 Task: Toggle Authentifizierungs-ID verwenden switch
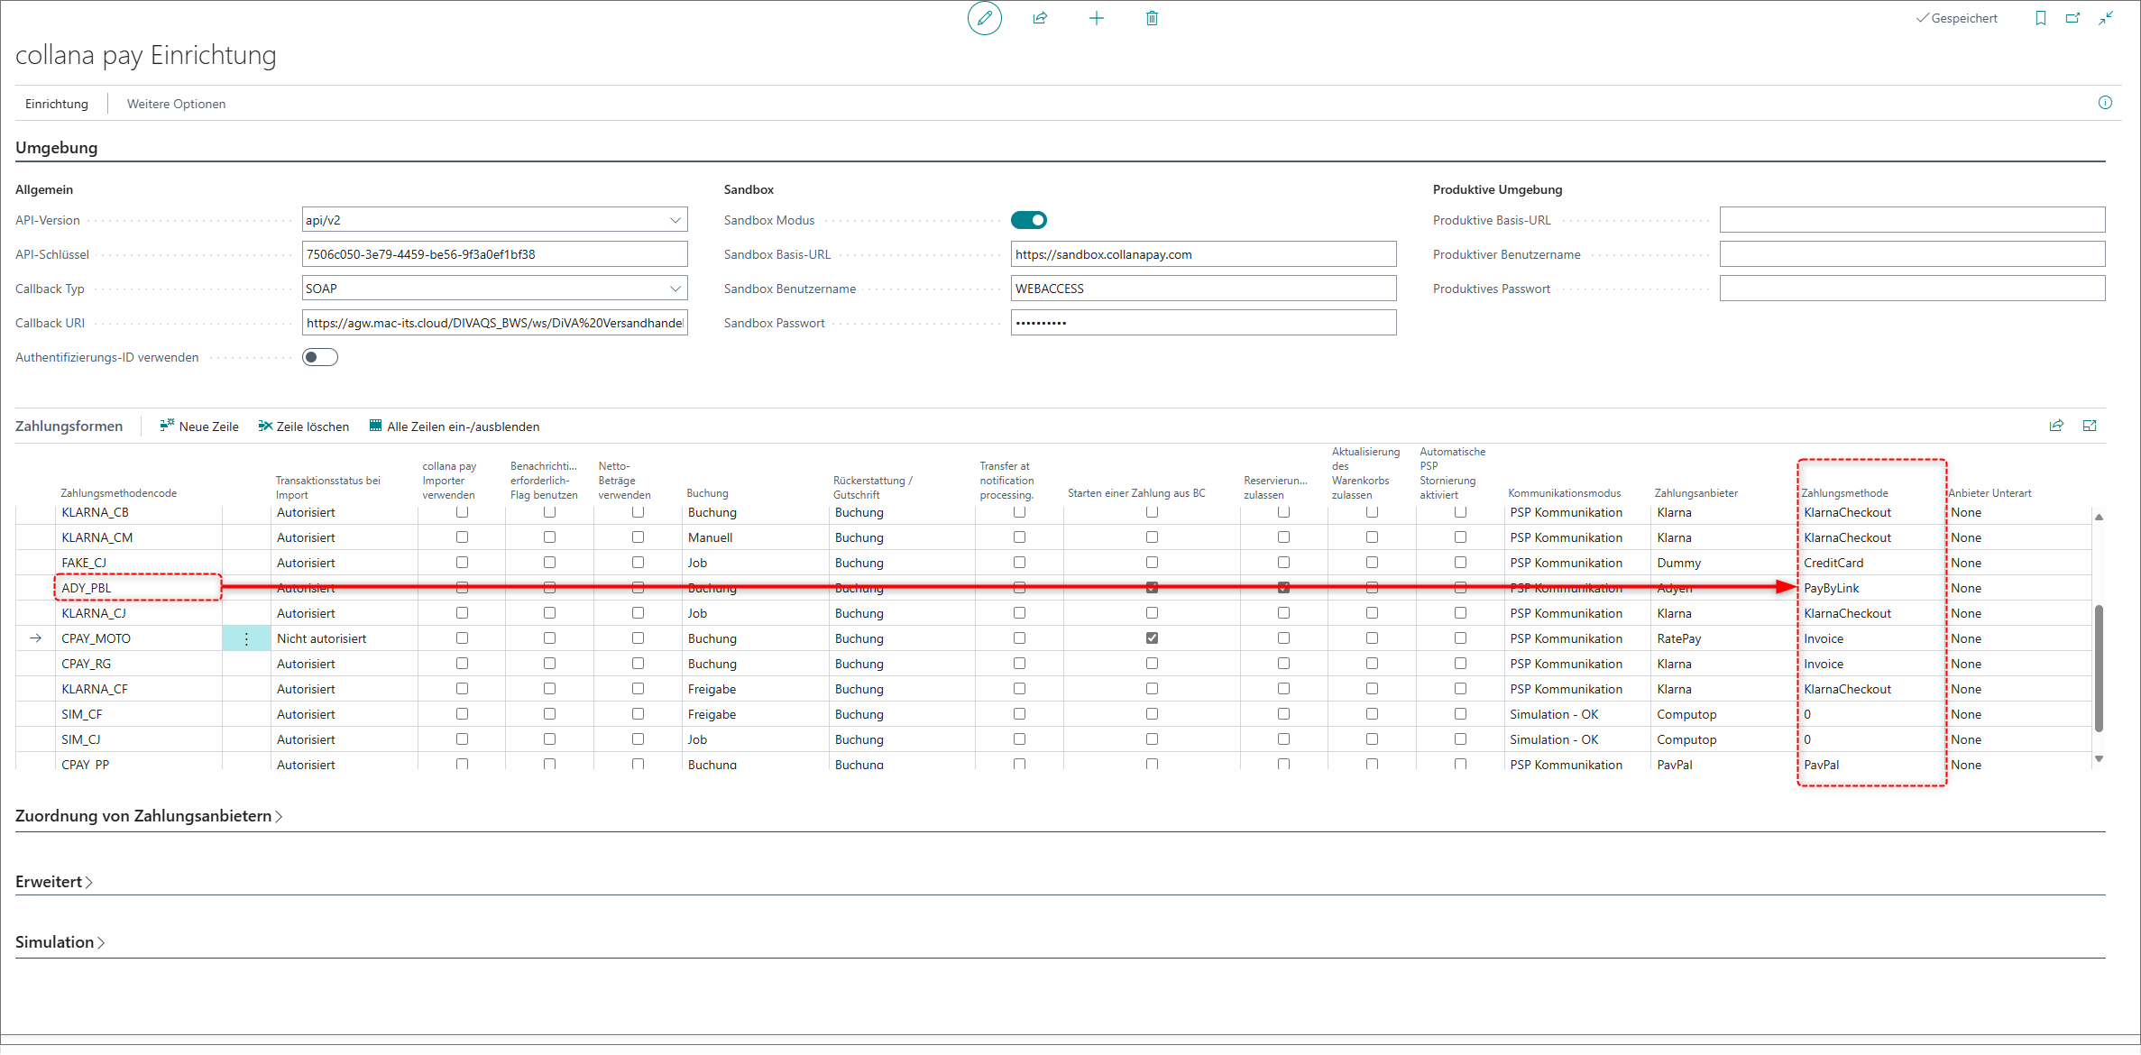[x=320, y=357]
